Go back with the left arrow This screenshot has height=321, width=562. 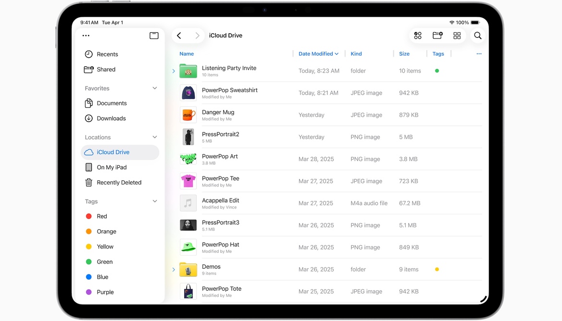(179, 36)
